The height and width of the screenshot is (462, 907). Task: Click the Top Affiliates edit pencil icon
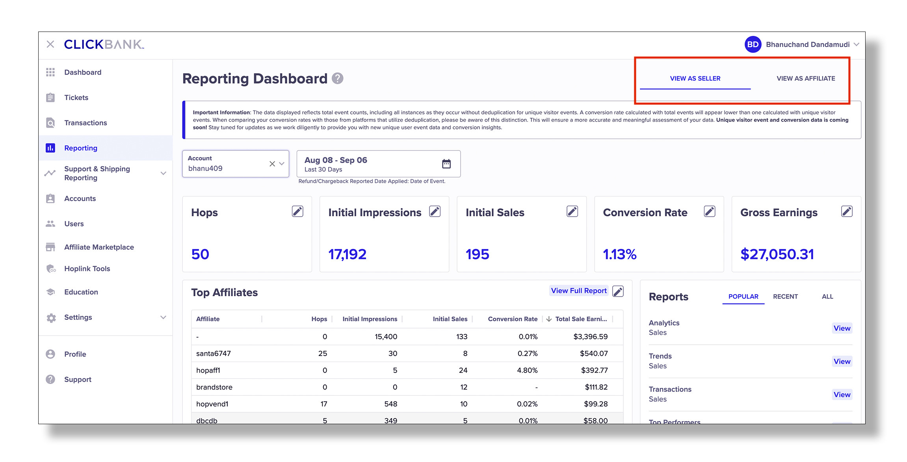coord(618,291)
